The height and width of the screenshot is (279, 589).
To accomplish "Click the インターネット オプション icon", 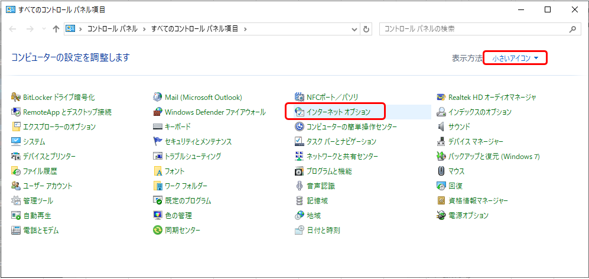I will 300,112.
